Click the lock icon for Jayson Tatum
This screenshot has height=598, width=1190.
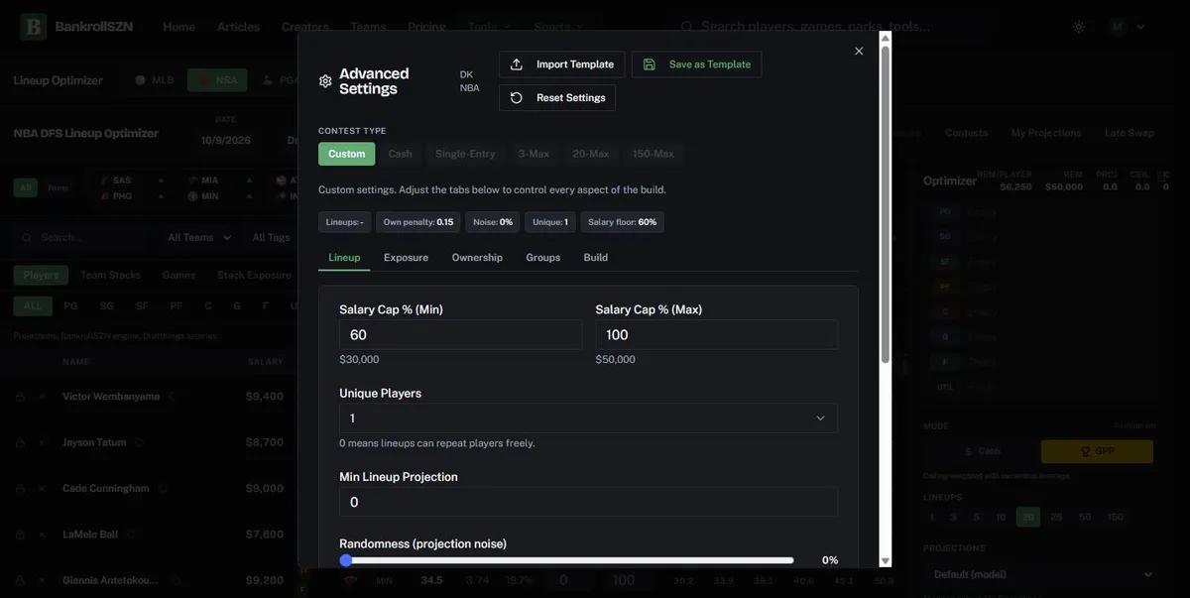[x=20, y=442]
